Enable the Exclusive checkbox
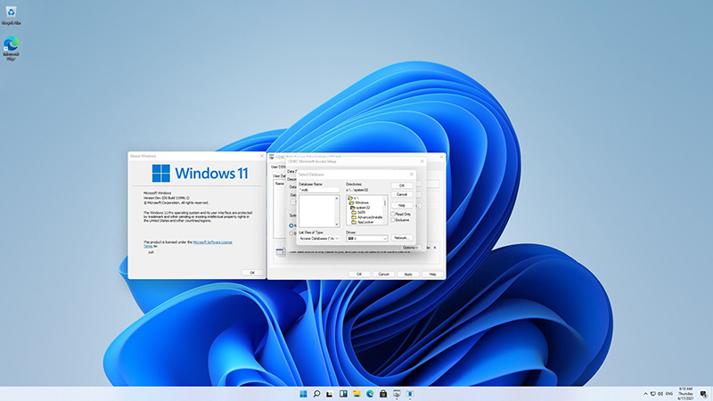This screenshot has height=401, width=713. point(393,220)
